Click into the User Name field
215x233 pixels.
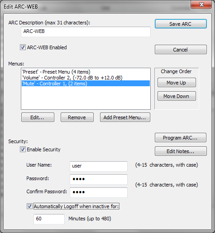99,166
